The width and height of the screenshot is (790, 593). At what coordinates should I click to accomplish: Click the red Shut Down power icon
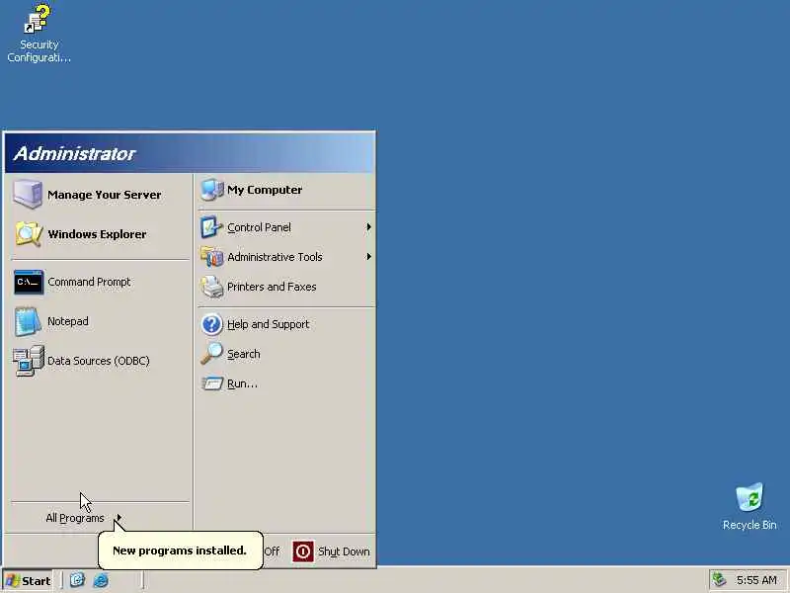[303, 551]
